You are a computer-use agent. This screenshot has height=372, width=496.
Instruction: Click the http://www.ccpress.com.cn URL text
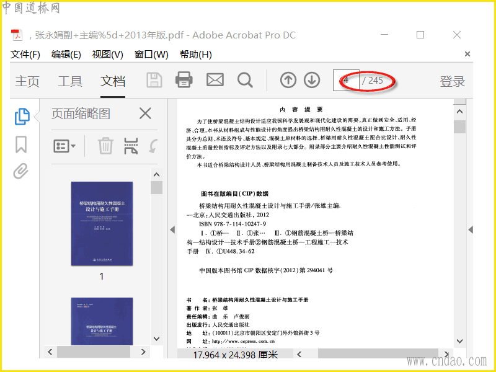point(243,342)
